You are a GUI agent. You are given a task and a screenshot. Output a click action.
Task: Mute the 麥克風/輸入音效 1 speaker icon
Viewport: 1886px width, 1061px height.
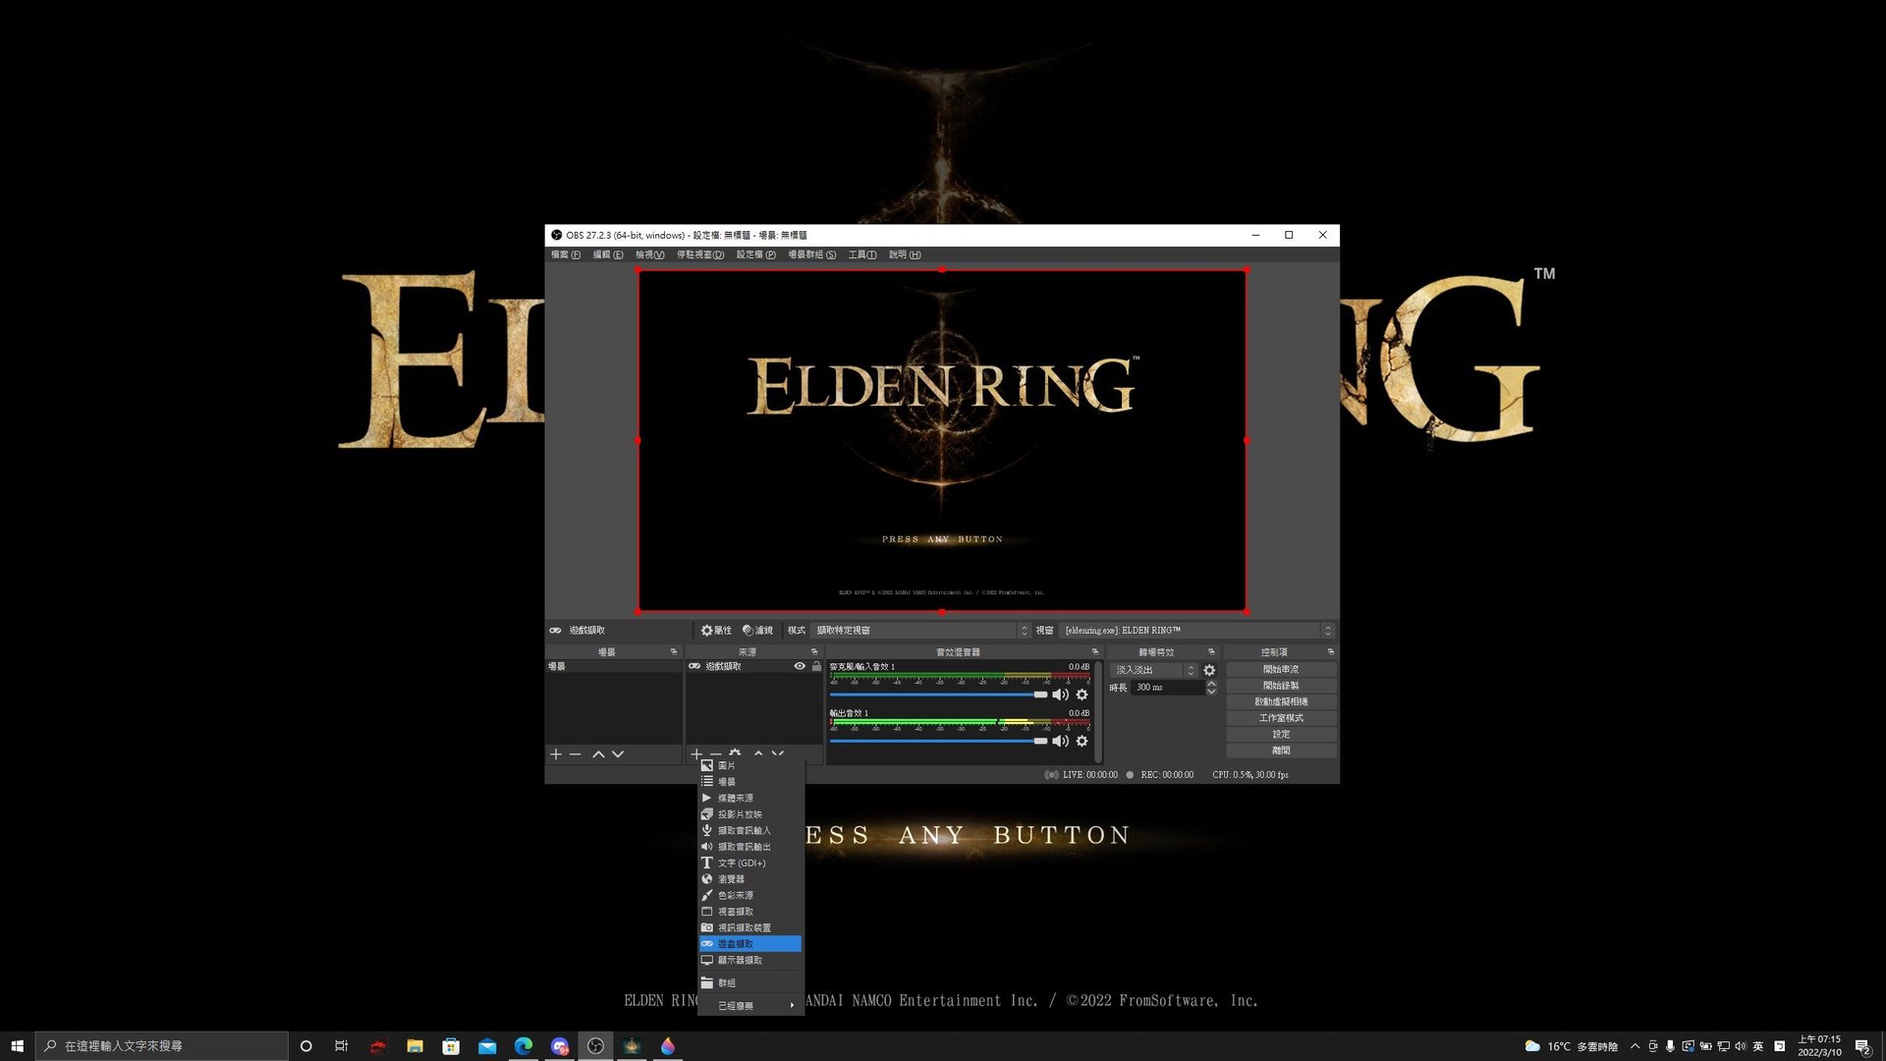pyautogui.click(x=1060, y=695)
